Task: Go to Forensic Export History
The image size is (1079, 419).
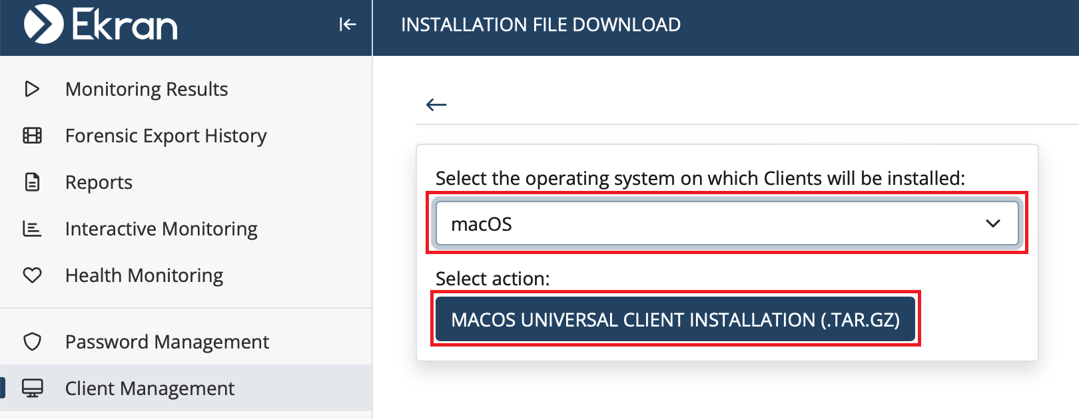Action: (166, 136)
